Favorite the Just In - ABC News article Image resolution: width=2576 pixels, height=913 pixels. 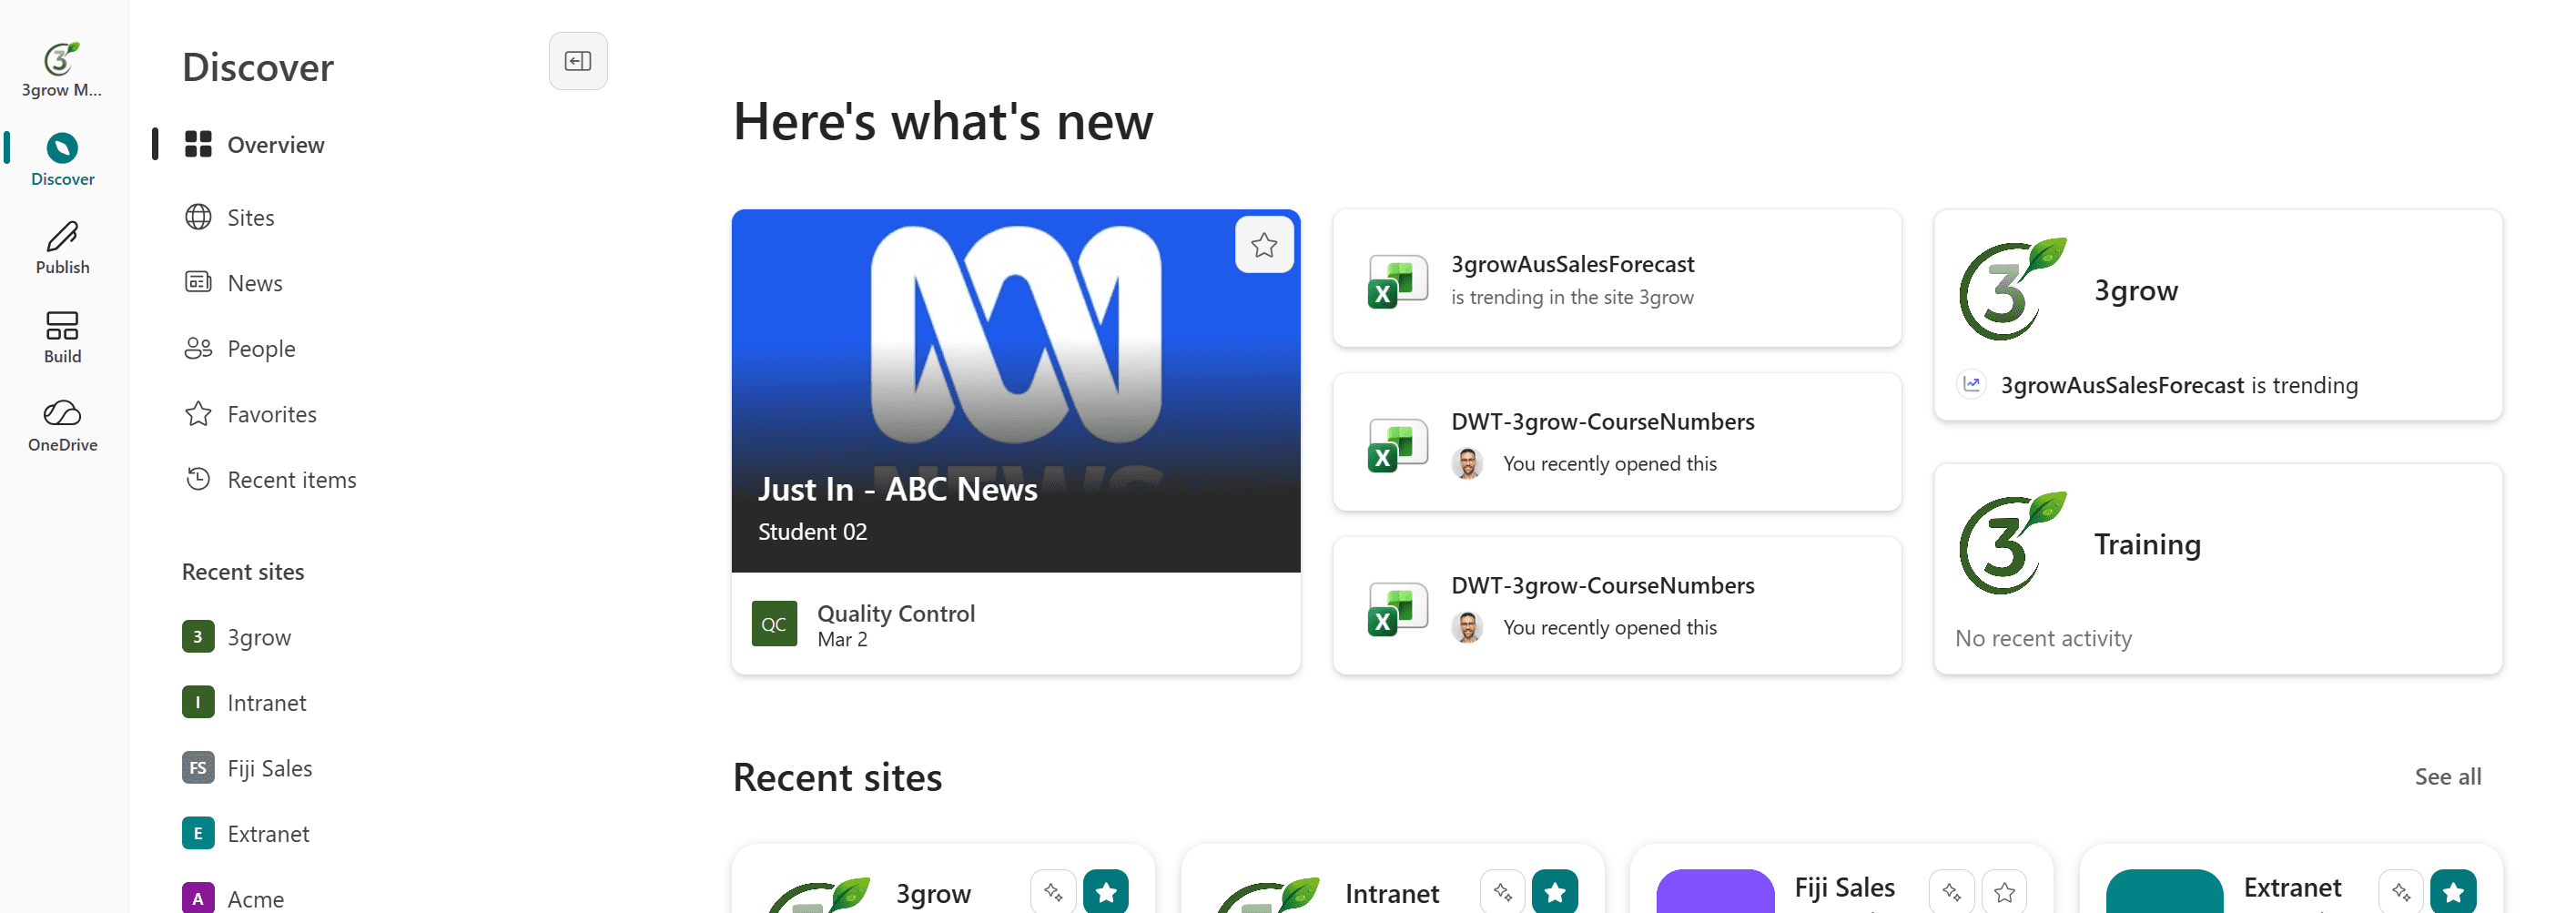click(1263, 244)
